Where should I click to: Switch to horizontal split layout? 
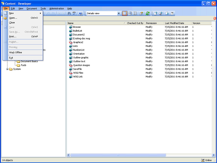(130, 14)
